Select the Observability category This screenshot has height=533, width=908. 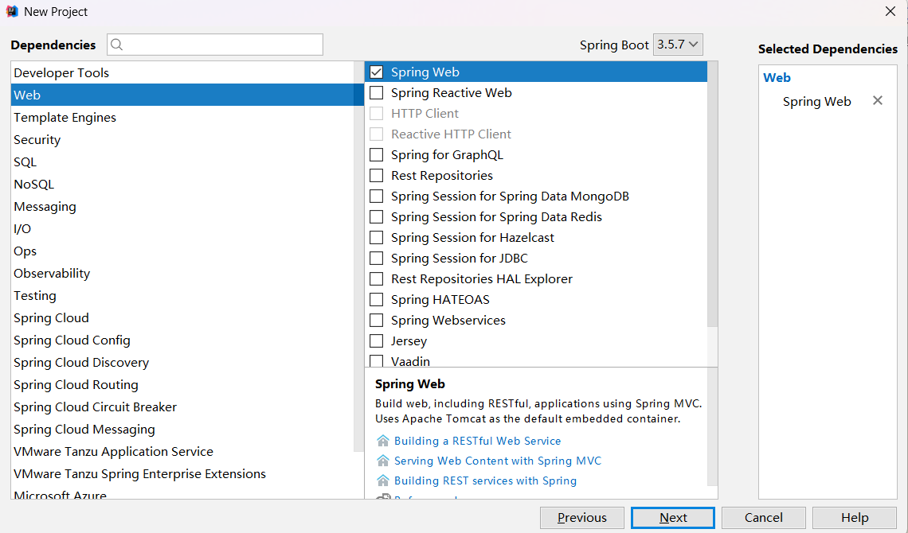[x=182, y=273]
